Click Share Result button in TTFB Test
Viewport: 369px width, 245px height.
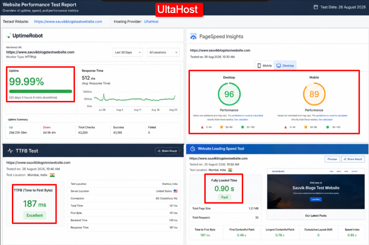pos(167,151)
